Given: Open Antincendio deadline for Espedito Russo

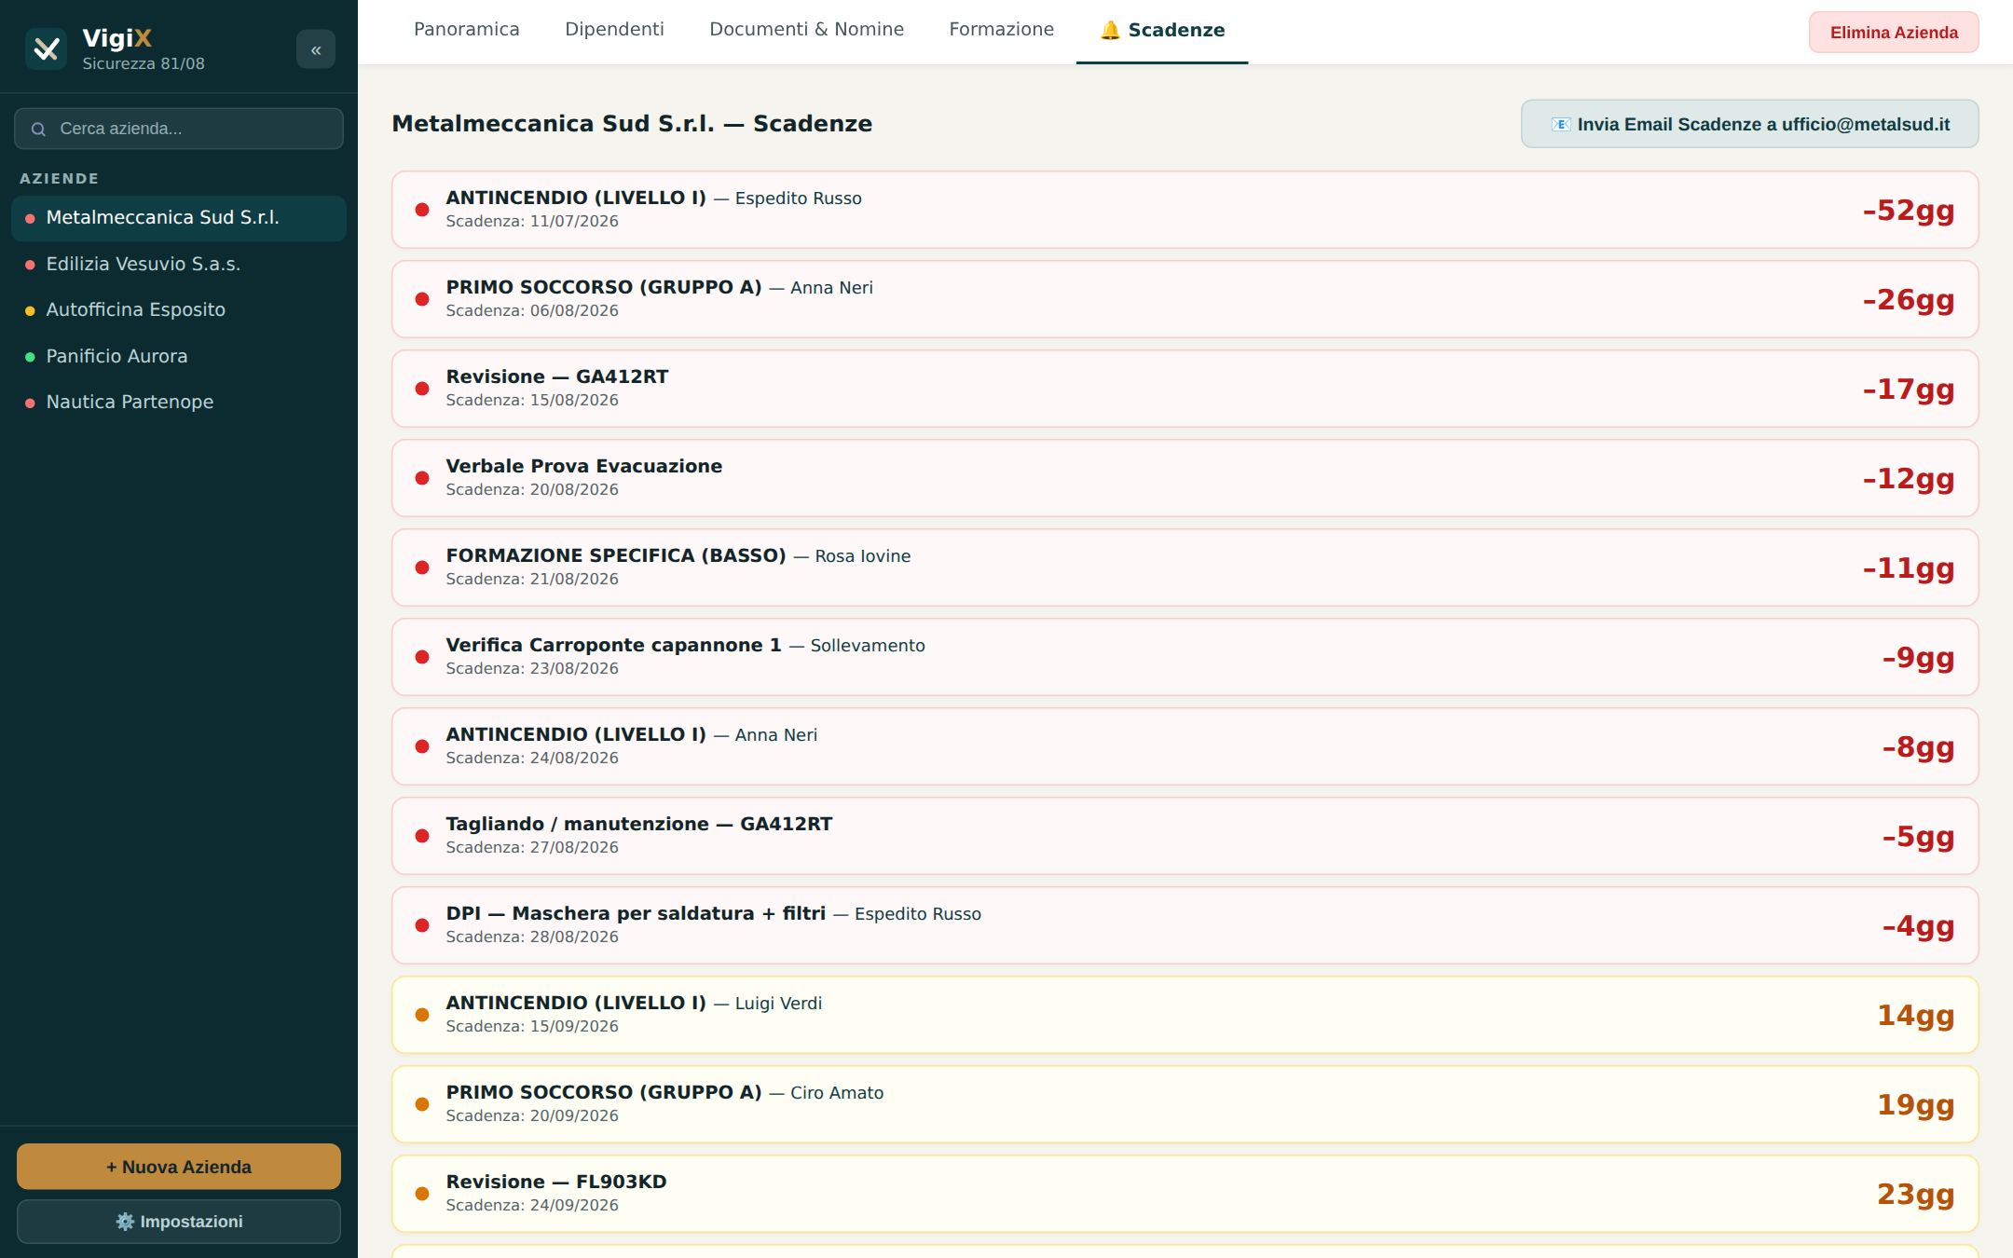Looking at the screenshot, I should (x=1185, y=210).
